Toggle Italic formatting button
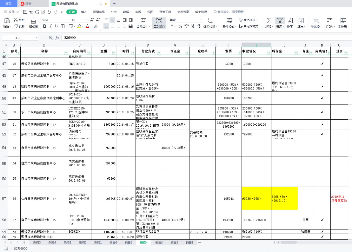The width and height of the screenshot is (352, 252). pos(51,26)
